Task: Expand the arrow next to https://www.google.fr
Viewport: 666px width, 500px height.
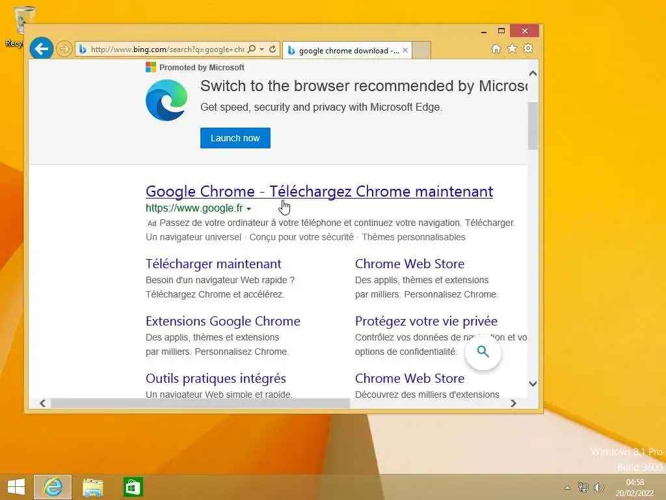Action: [x=249, y=209]
